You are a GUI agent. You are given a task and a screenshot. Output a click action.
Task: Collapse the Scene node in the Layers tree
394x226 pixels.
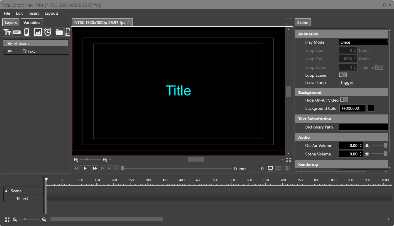[16, 43]
